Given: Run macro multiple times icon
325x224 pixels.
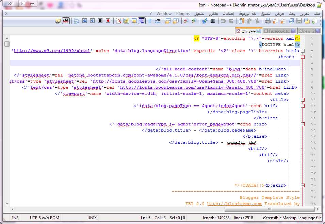Looking at the screenshot, I should click(84, 21).
